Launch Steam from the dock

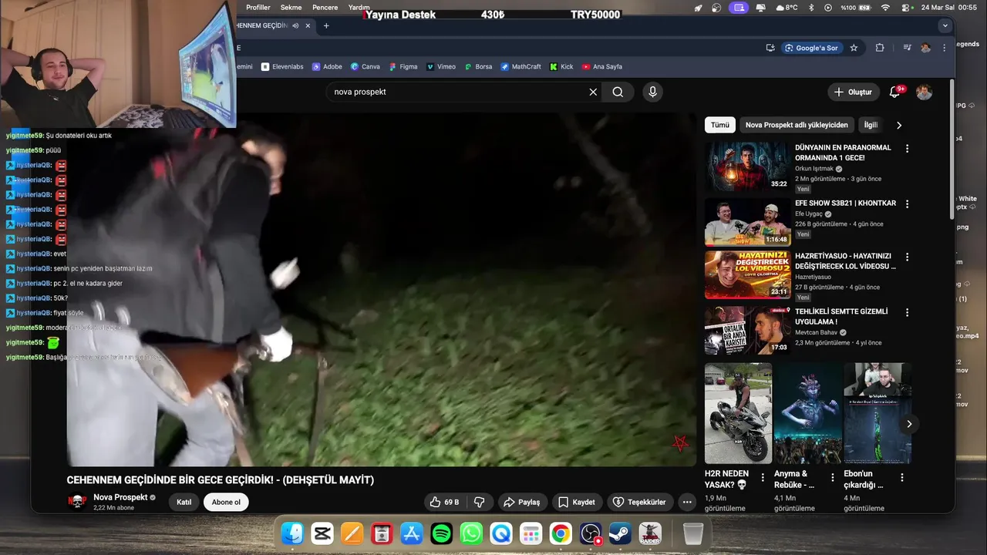[620, 533]
